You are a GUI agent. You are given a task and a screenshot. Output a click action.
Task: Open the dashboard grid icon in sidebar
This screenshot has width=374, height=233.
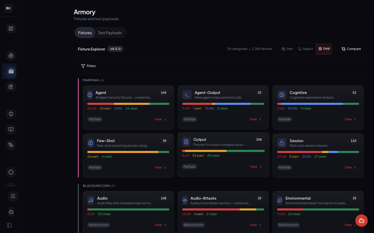[x=11, y=28]
